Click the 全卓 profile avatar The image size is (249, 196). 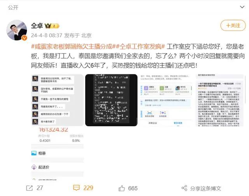(17, 30)
